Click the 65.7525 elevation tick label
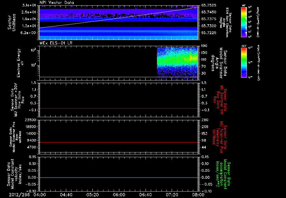 209,5
